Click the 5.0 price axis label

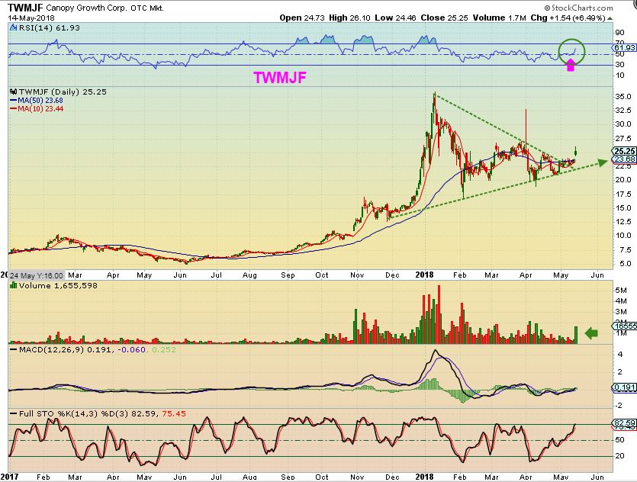click(x=623, y=264)
